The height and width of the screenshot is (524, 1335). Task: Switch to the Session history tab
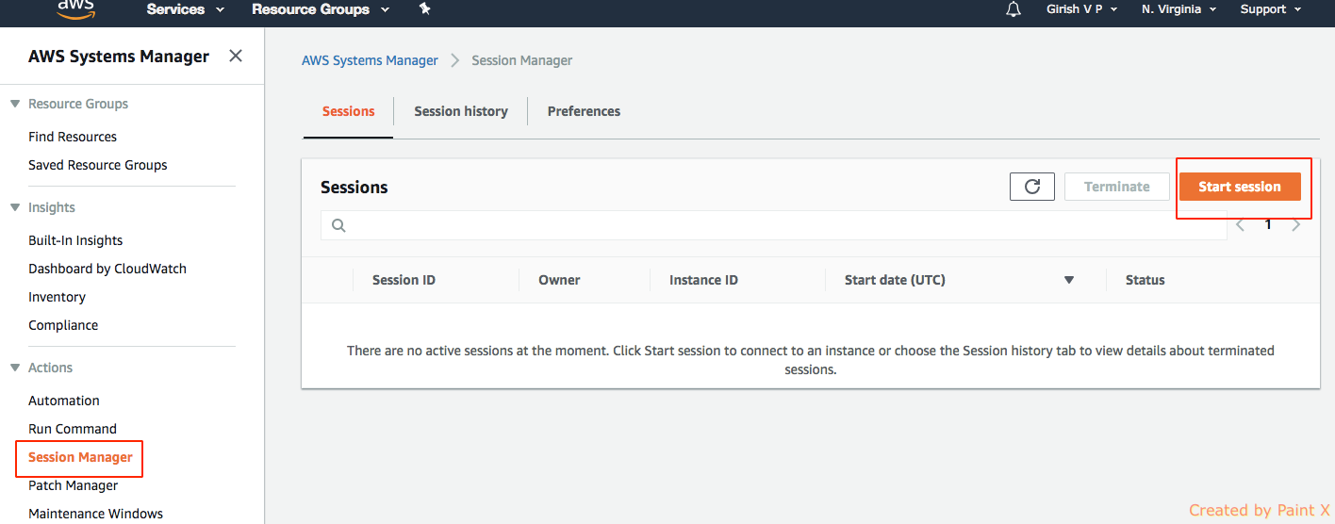[461, 111]
